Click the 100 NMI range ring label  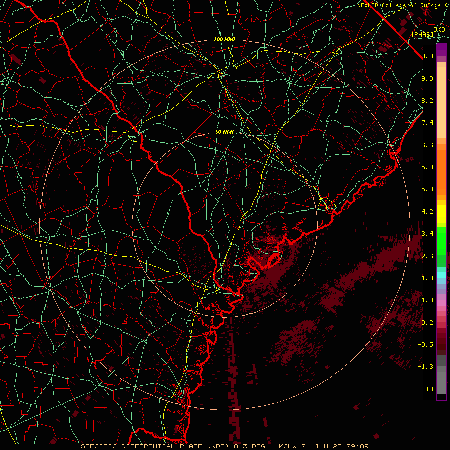coord(224,39)
